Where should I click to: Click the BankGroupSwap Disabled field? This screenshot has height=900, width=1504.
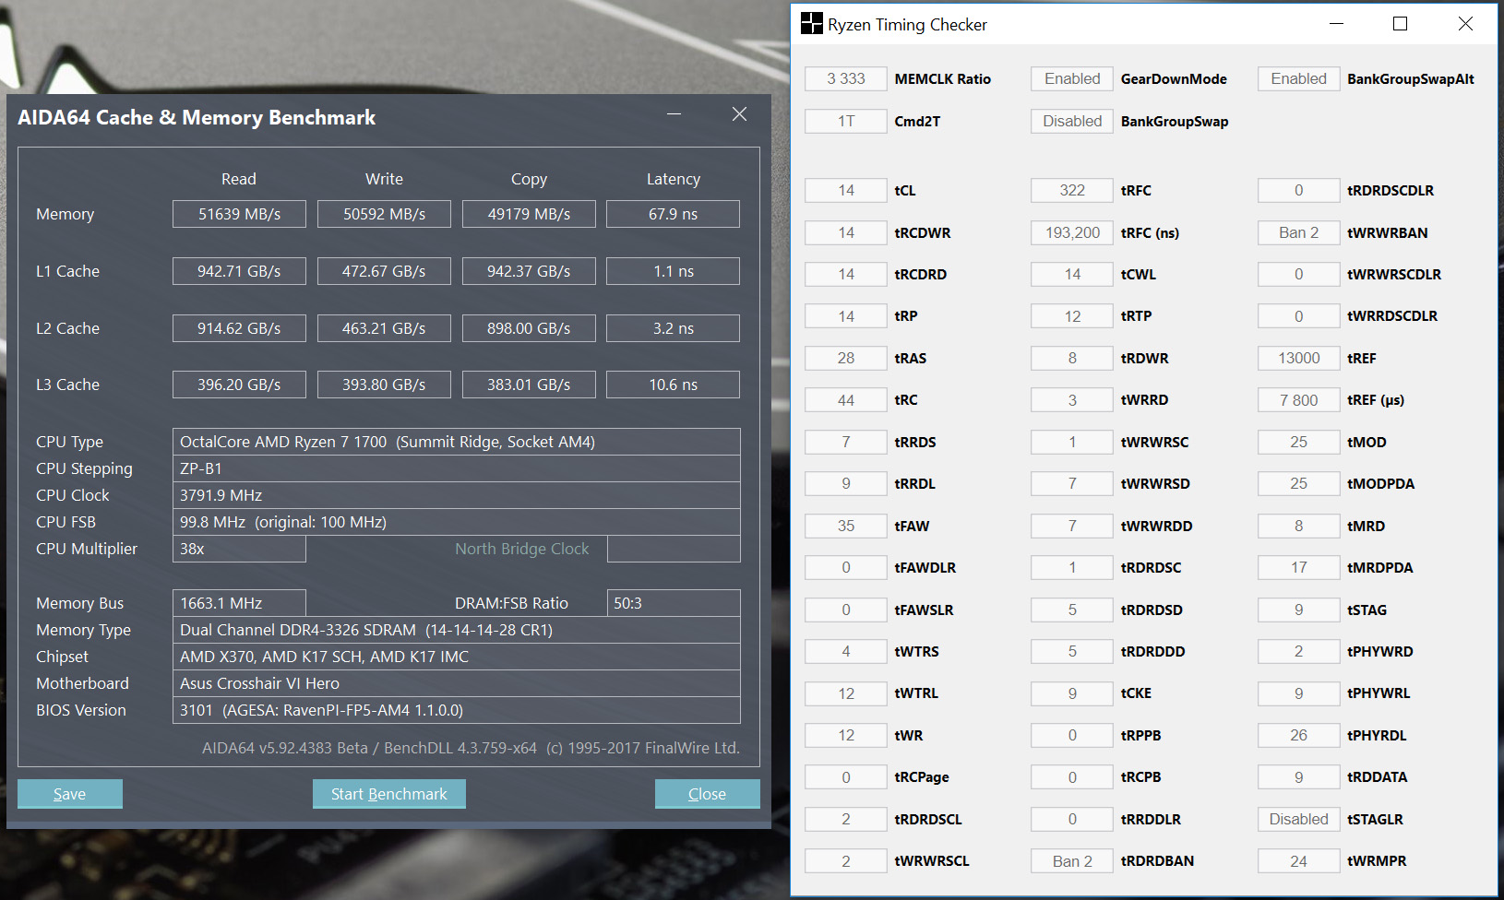coord(1072,121)
